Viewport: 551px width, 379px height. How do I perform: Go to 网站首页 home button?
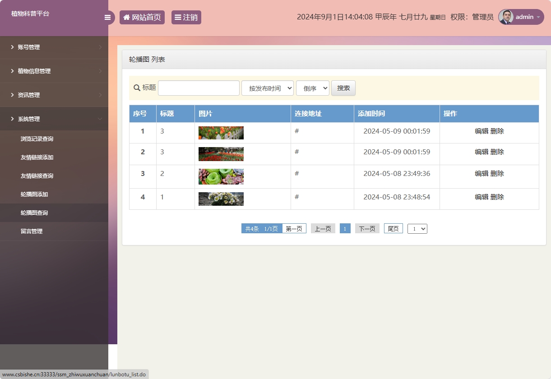point(142,17)
